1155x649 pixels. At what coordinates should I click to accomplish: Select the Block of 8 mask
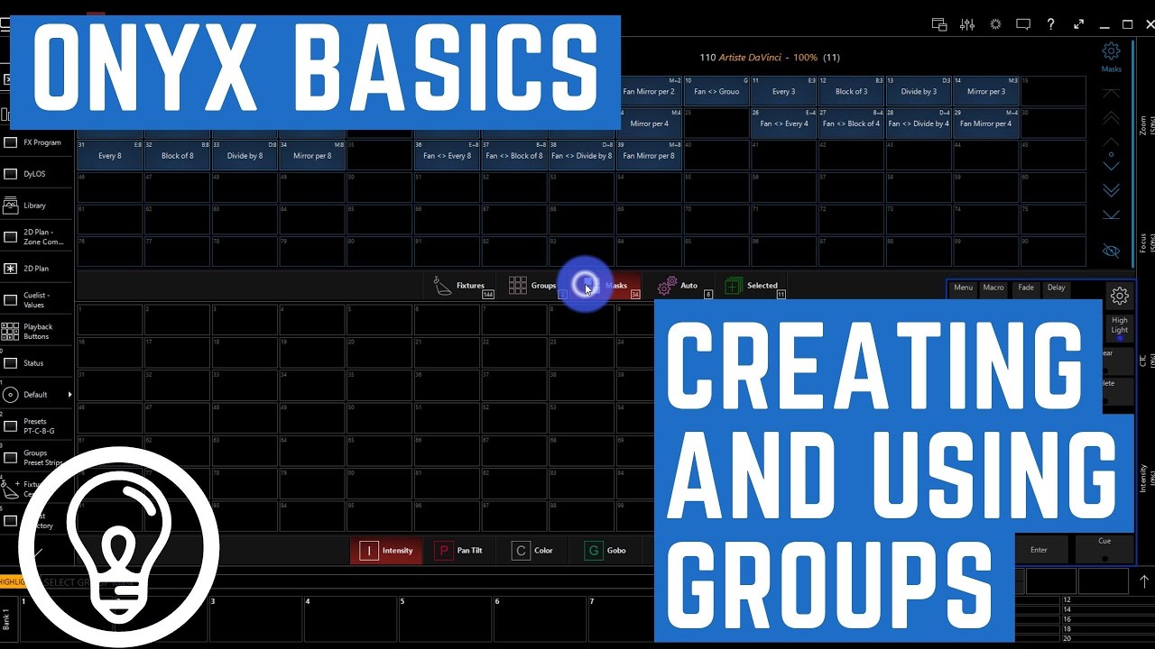point(177,155)
